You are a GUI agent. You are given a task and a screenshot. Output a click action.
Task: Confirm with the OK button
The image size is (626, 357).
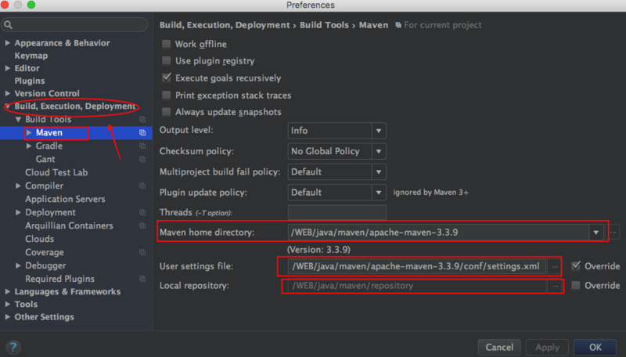point(595,347)
